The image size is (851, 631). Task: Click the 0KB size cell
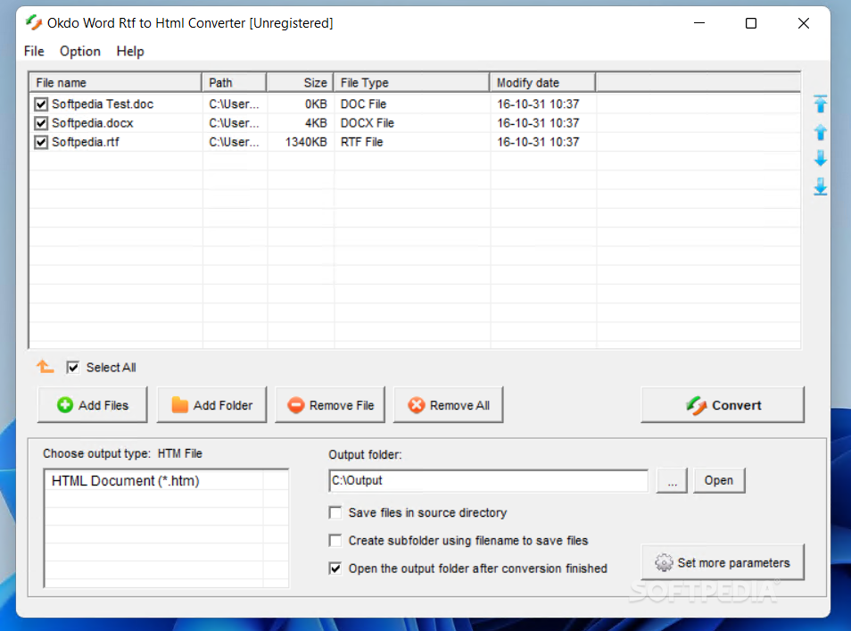point(316,104)
